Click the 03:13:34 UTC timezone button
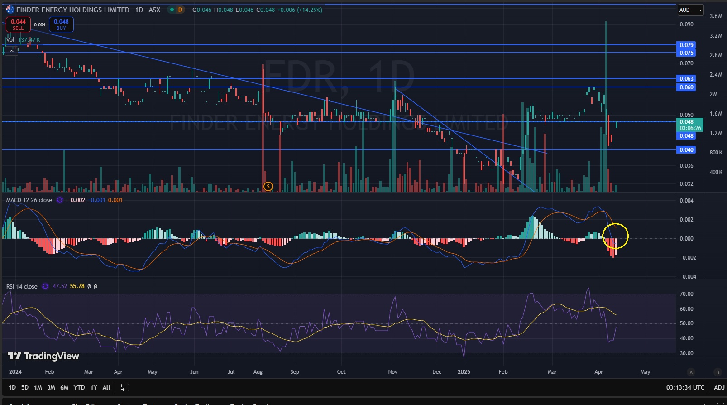 click(x=685, y=387)
